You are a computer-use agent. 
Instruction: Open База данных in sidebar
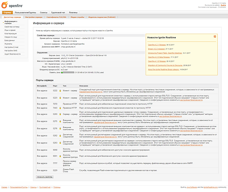pos(9,41)
